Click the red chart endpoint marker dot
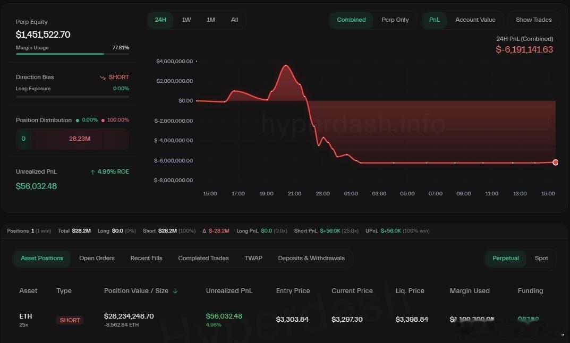This screenshot has width=570, height=343. point(556,162)
